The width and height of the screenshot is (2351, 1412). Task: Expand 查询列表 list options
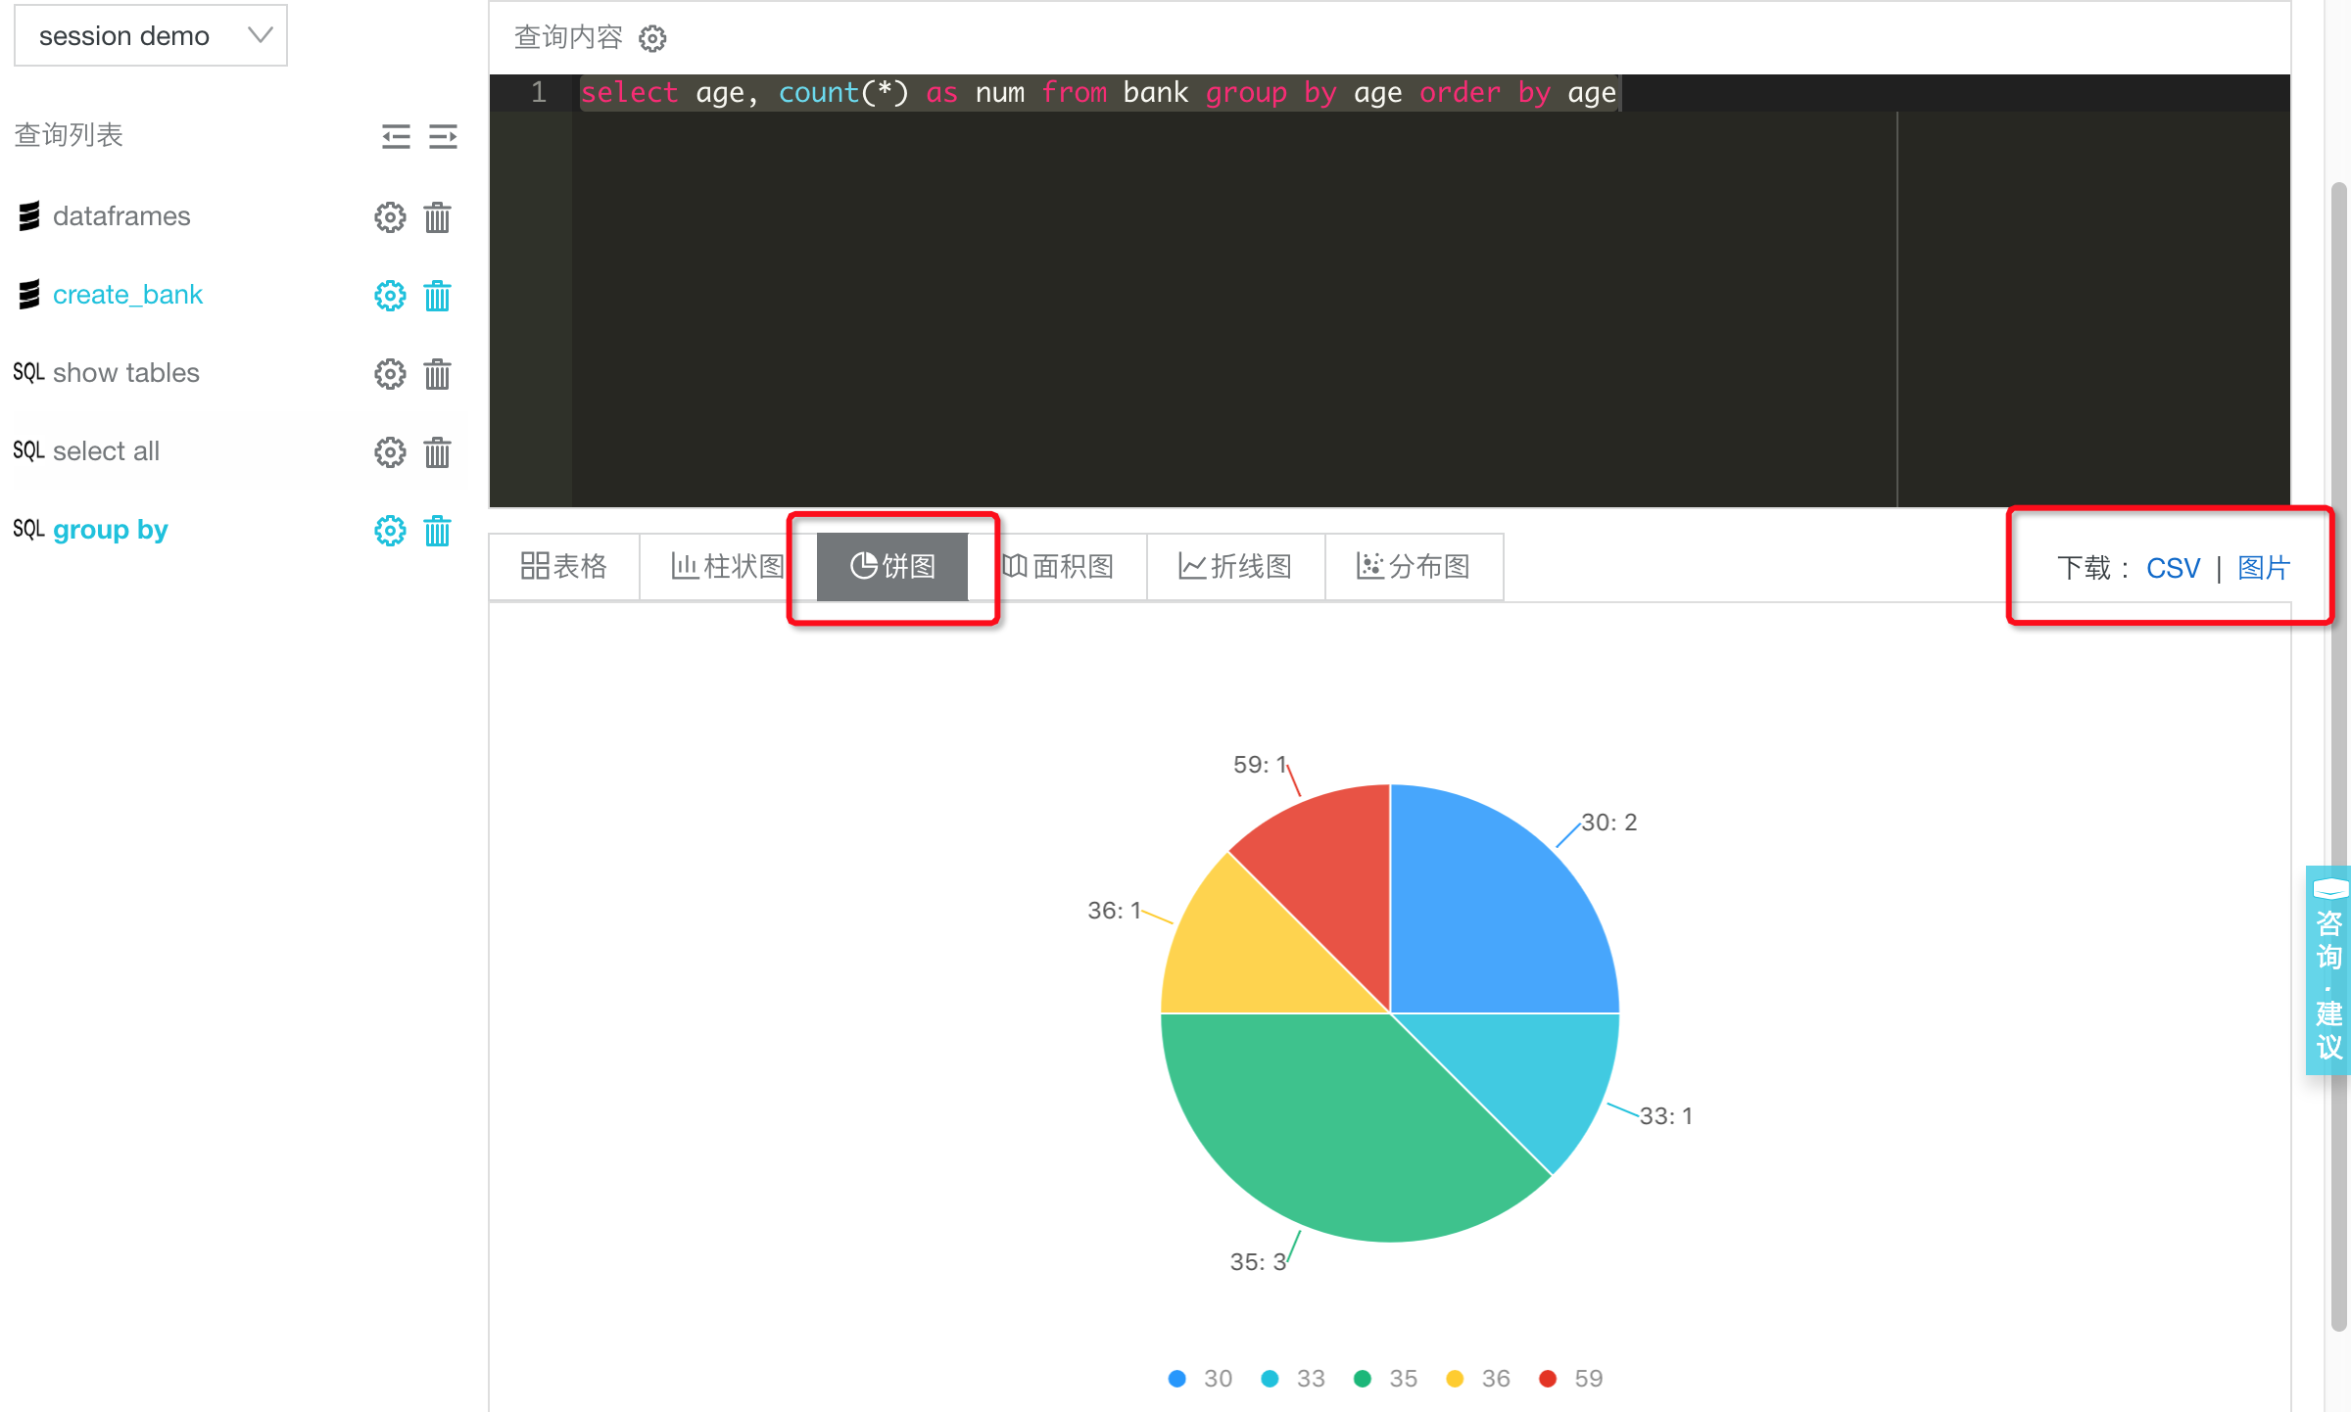442,138
